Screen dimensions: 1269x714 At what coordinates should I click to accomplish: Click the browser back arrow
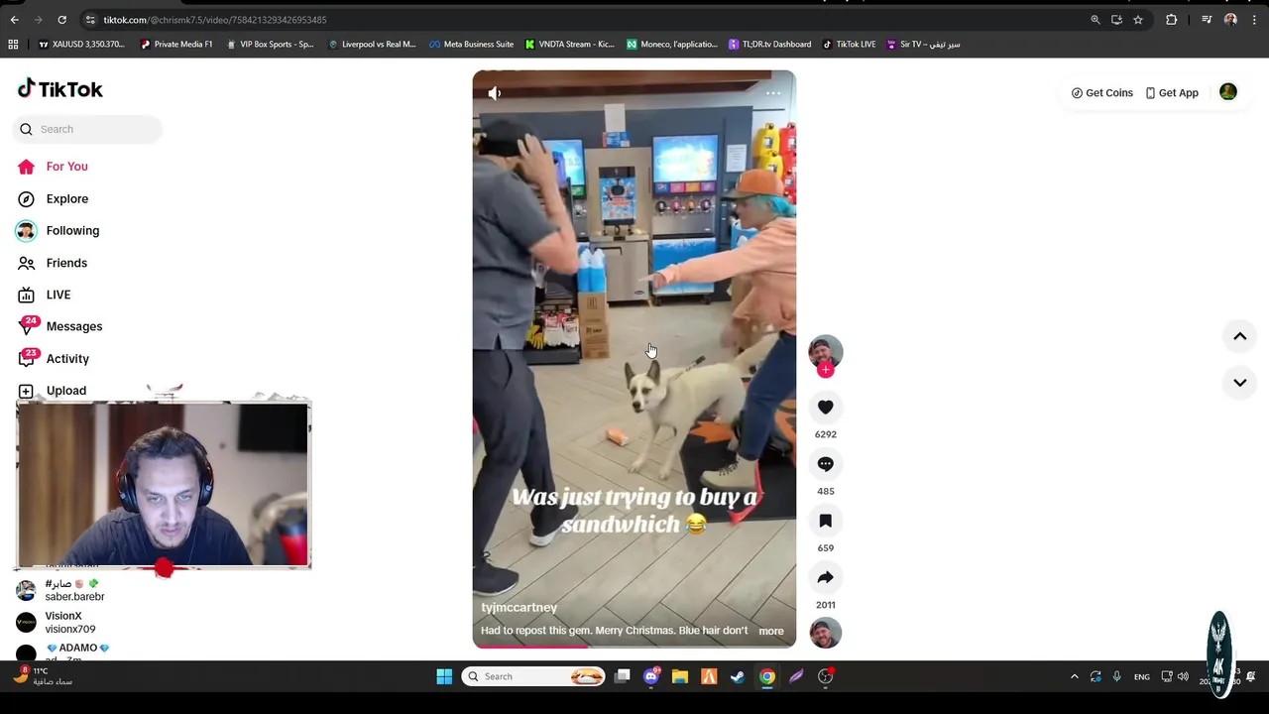pyautogui.click(x=14, y=20)
